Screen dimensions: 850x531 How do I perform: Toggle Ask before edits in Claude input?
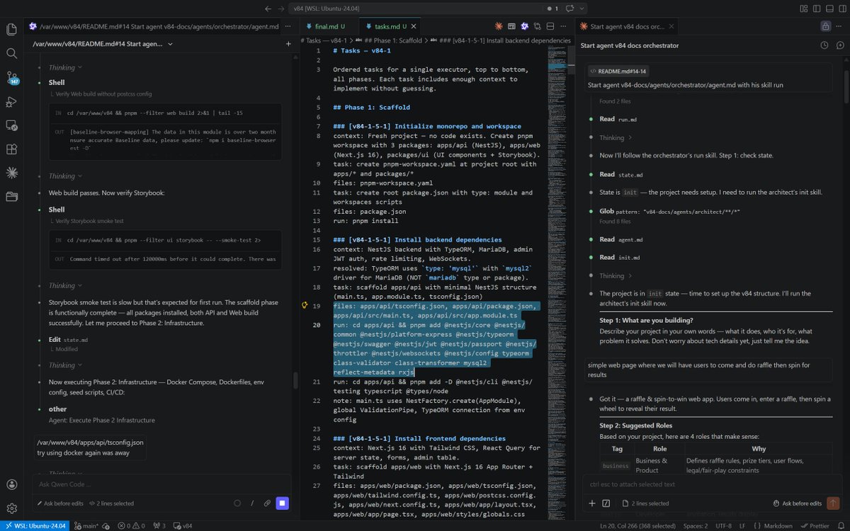798,503
